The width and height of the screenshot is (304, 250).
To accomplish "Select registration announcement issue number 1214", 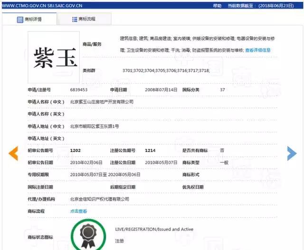I will click(x=150, y=150).
